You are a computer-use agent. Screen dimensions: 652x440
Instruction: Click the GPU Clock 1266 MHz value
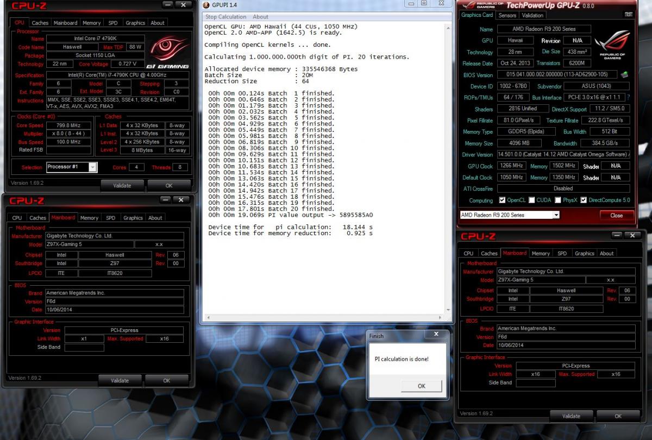(x=511, y=166)
